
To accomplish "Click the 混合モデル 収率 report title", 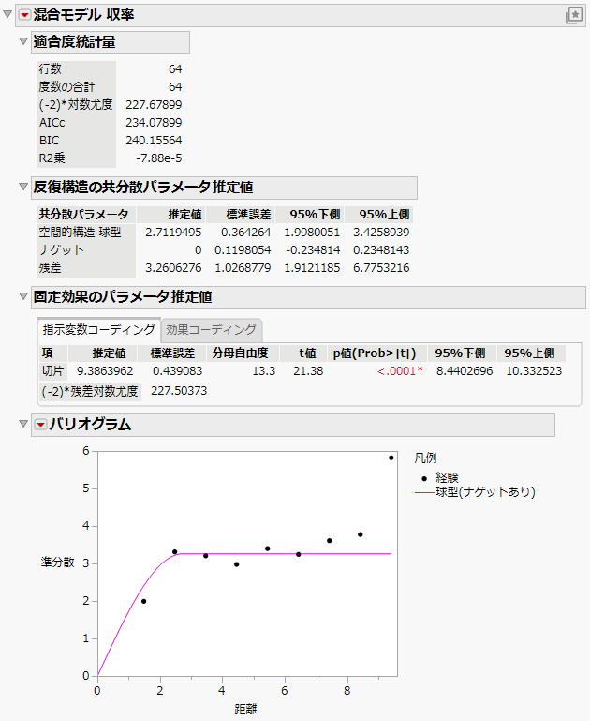I will coord(83,15).
